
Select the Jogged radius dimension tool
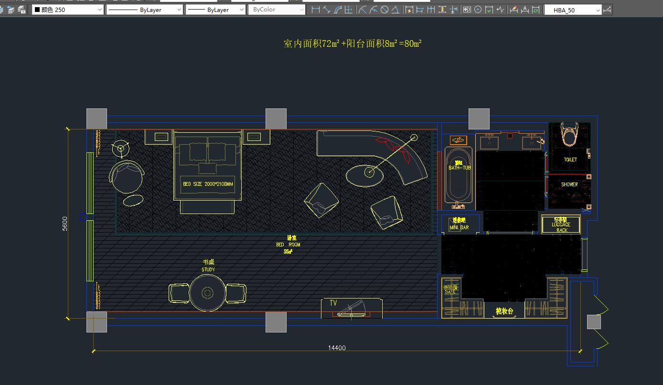click(x=374, y=10)
